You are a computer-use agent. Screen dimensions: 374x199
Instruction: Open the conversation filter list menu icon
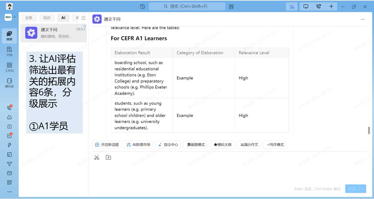point(84,18)
